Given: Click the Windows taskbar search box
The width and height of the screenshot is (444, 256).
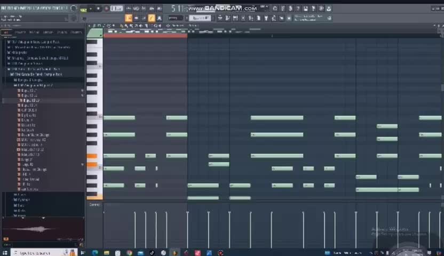Looking at the screenshot, I should [44, 253].
